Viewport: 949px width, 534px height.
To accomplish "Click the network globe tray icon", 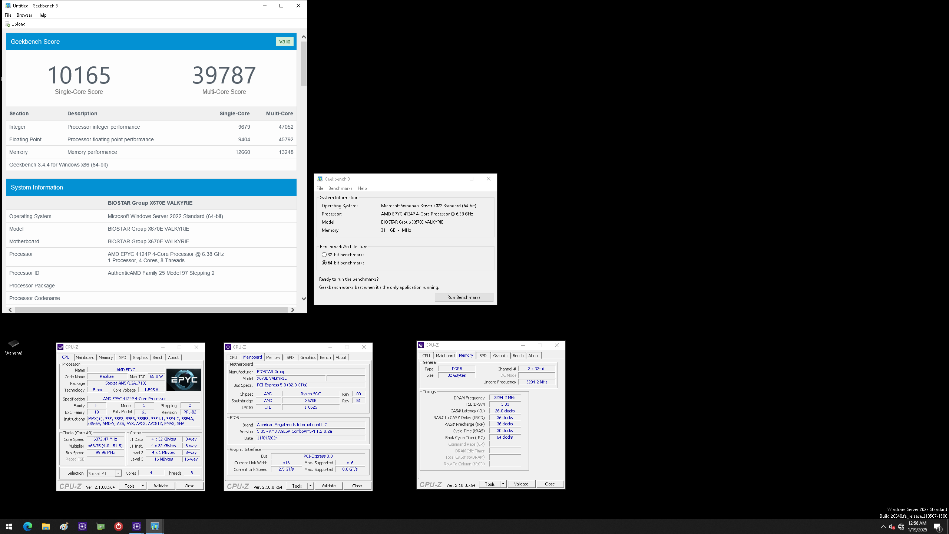I will [901, 527].
